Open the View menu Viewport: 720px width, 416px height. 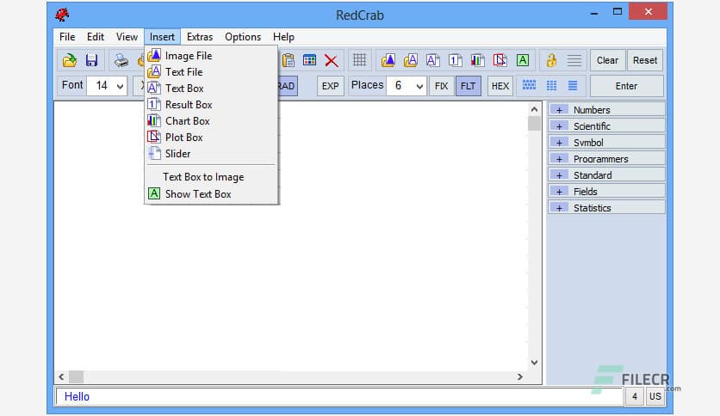click(127, 37)
